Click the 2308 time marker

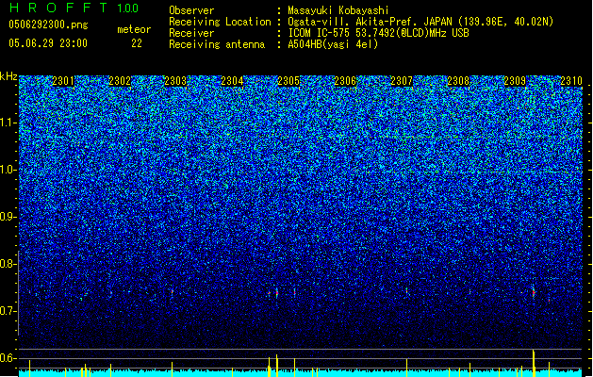click(x=458, y=81)
